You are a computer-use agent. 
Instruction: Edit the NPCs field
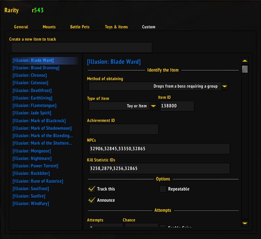(159, 149)
